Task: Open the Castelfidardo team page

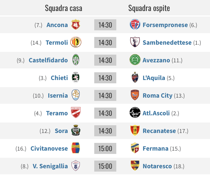Action: (x=48, y=60)
